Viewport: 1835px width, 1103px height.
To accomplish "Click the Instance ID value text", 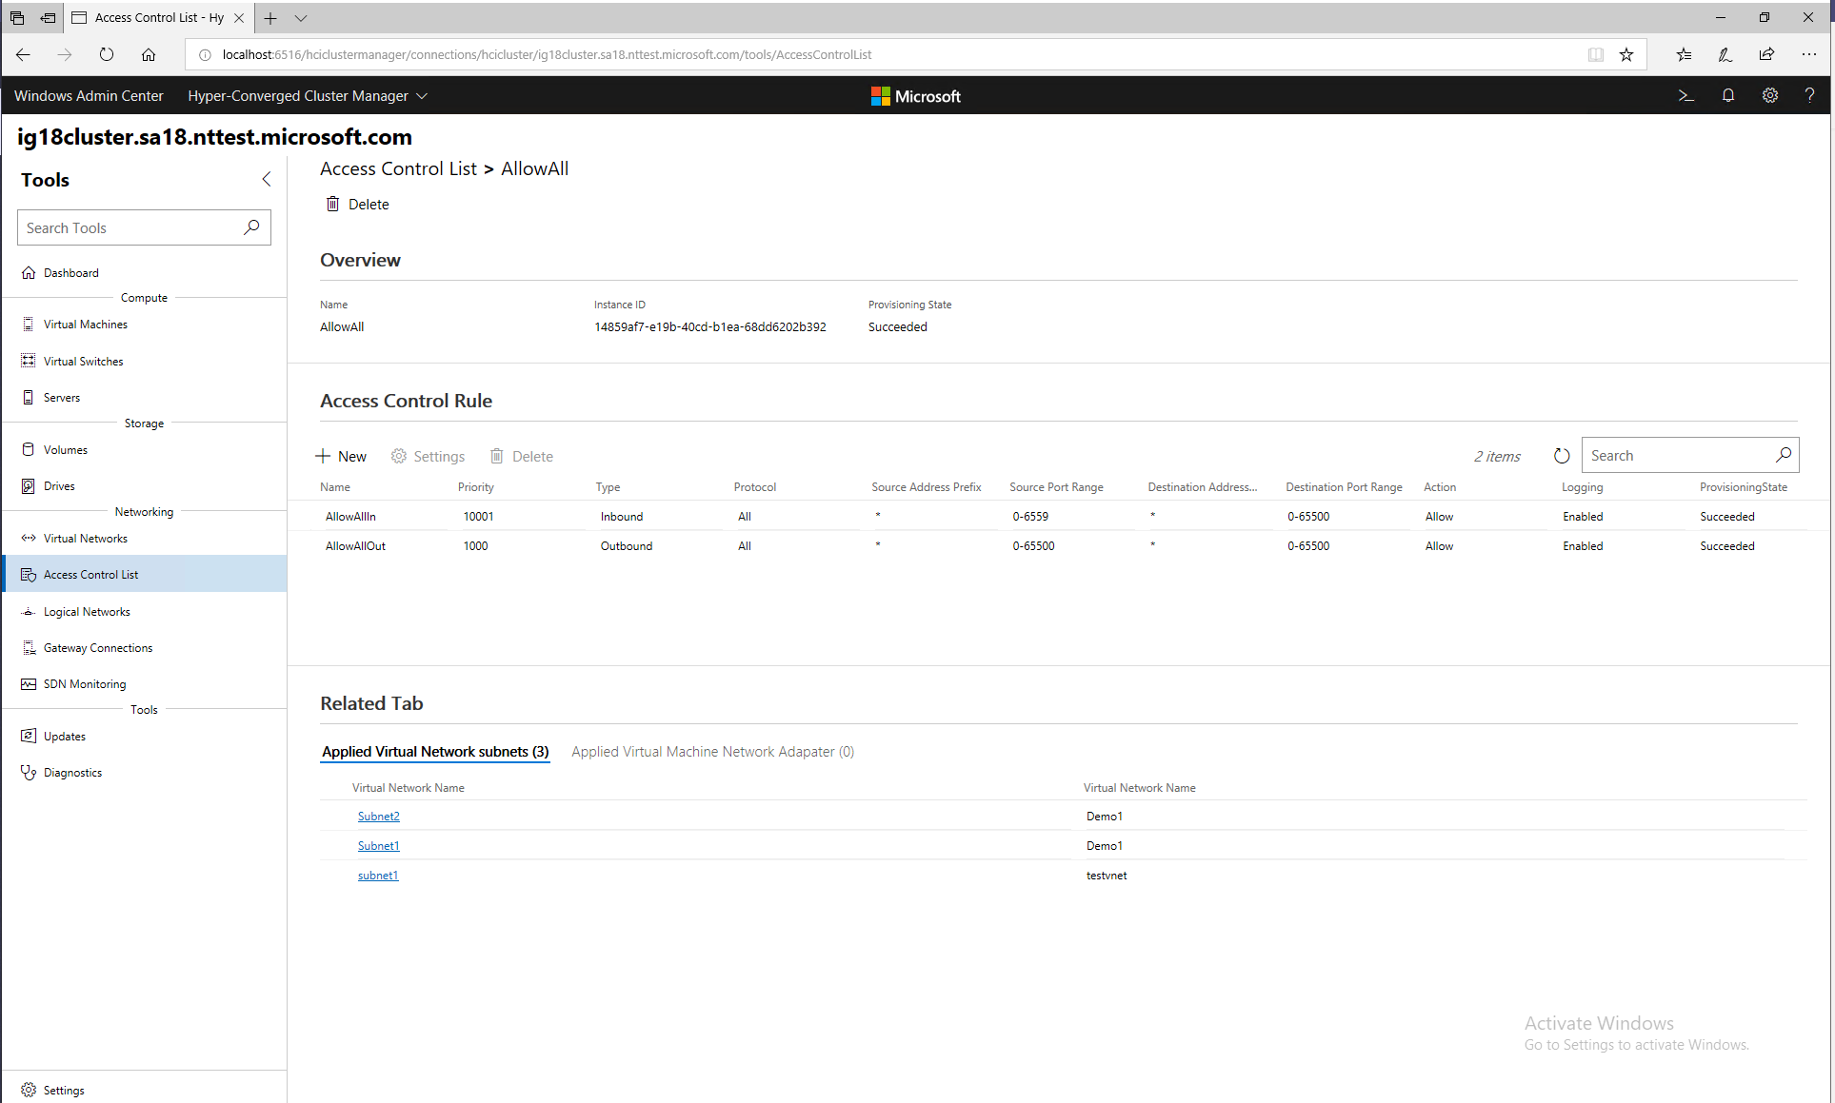I will pos(710,326).
